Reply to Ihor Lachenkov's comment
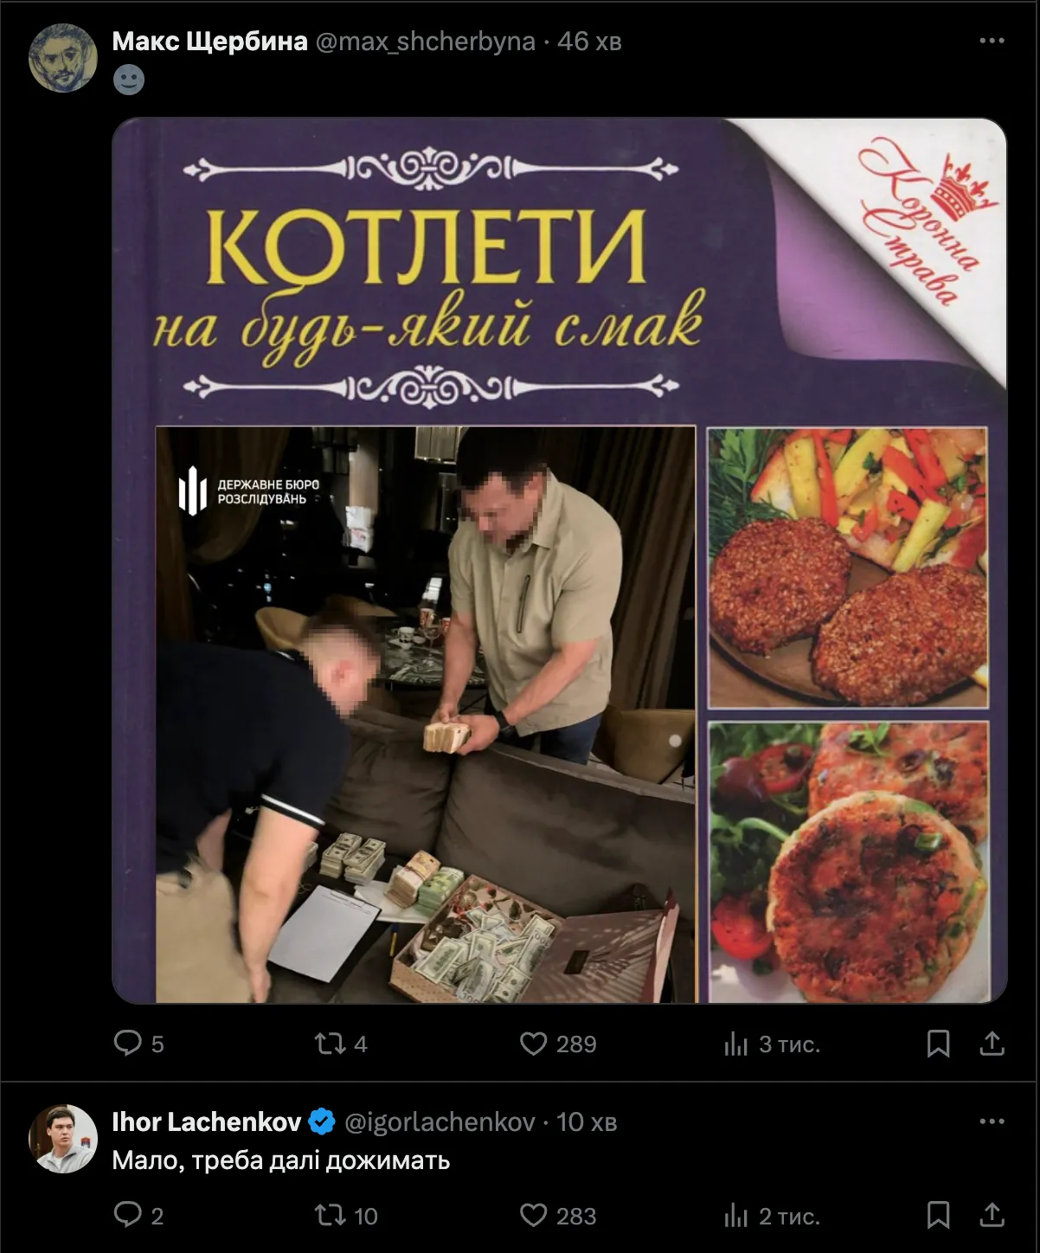1040x1253 pixels. point(138,1216)
